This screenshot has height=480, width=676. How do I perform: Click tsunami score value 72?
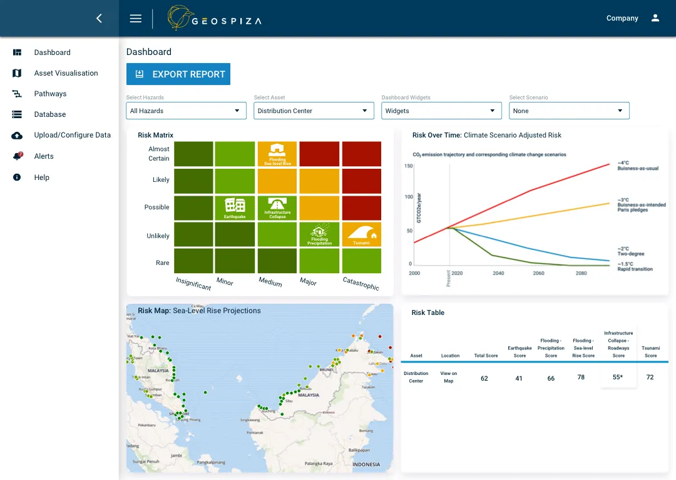[x=650, y=377]
